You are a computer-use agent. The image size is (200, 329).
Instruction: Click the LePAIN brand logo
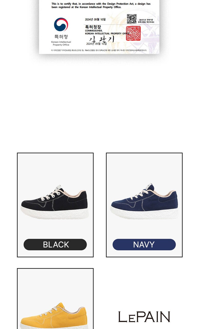(144, 317)
